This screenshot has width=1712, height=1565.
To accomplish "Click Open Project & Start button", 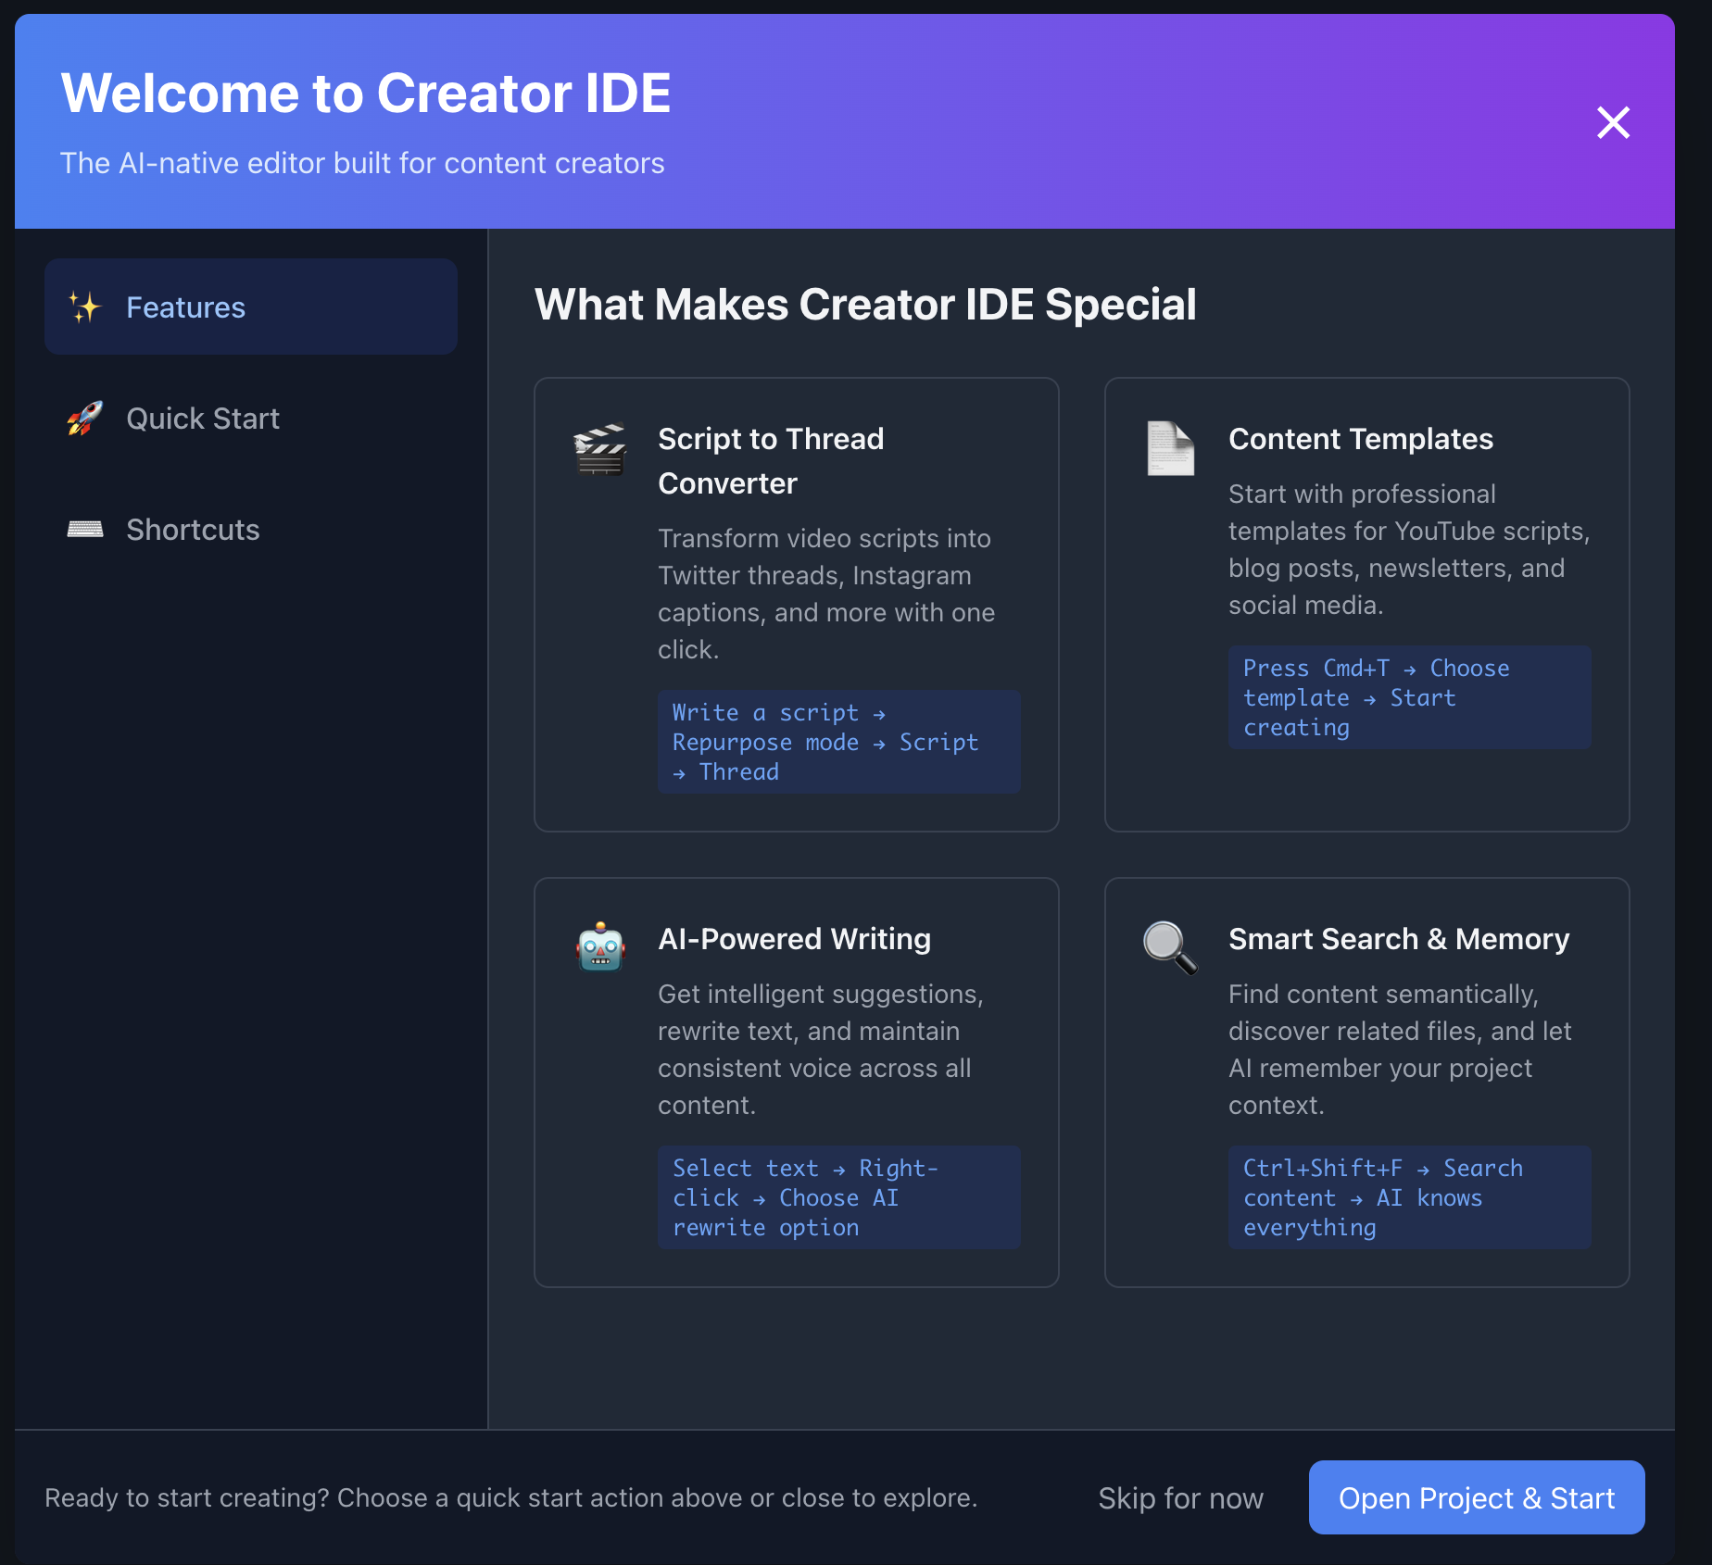I will 1477,1497.
